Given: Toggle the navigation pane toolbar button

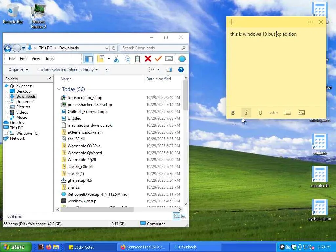Looking at the screenshot, I should point(89,59).
